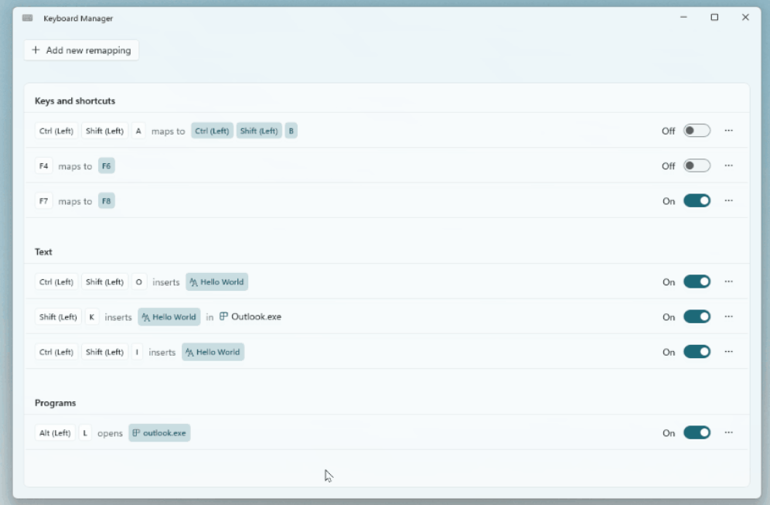The width and height of the screenshot is (770, 505).
Task: Click the F8 target key chip
Action: 107,201
